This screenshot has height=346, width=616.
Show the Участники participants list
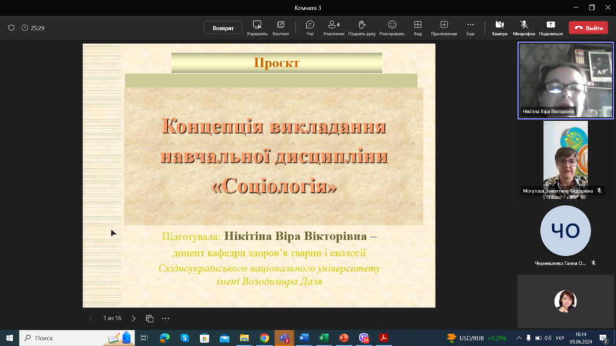(333, 28)
